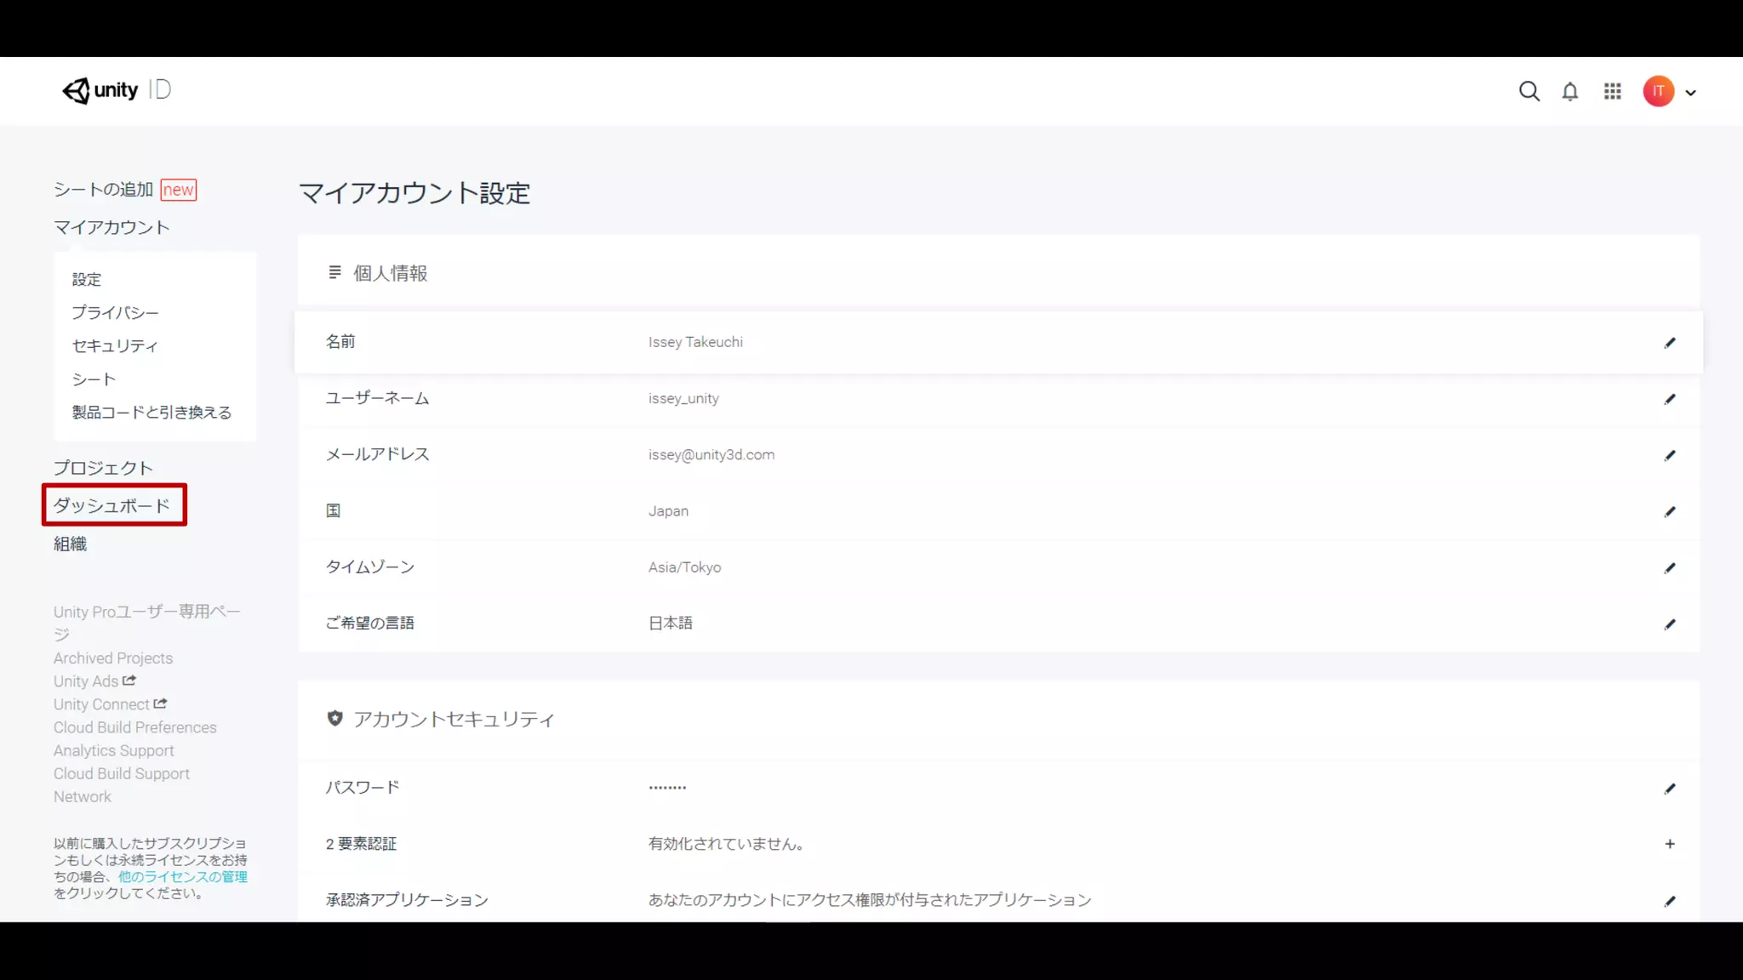Edit the パスワード pencil icon
Screen dimensions: 1743x980
[1670, 789]
